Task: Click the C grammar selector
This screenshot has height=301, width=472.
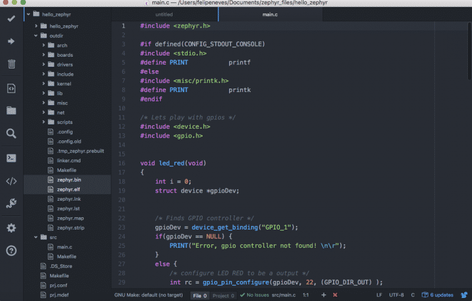Action: [x=413, y=295]
